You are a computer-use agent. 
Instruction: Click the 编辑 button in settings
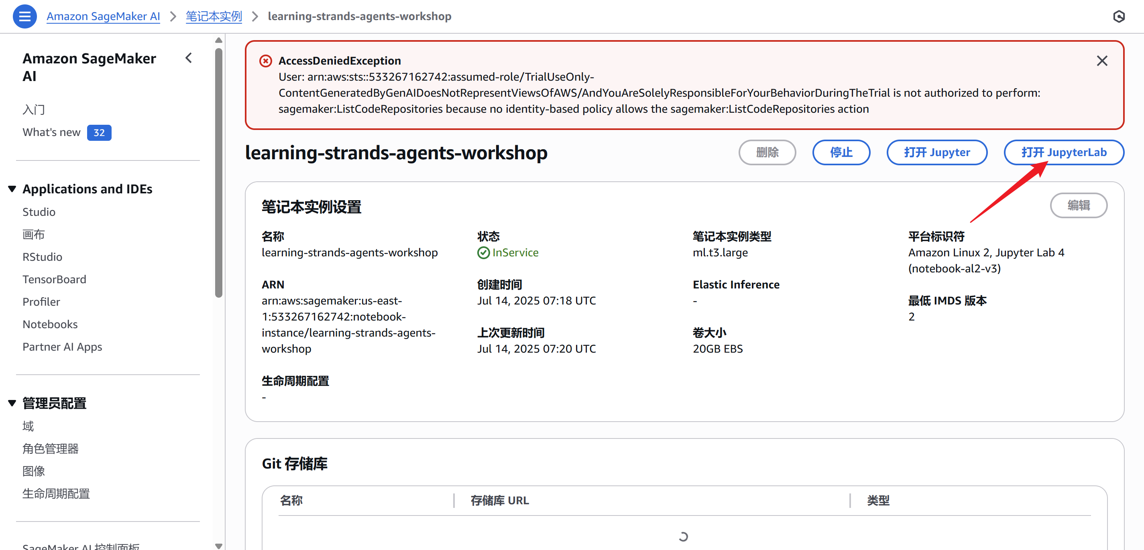(x=1078, y=205)
